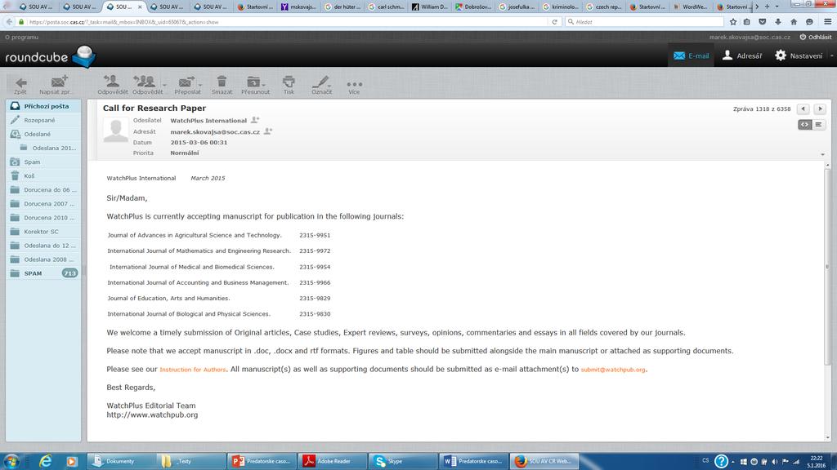Open Windows Start menu
The height and width of the screenshot is (470, 837).
coord(11,461)
